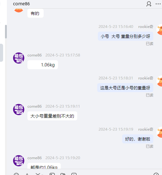This screenshot has height=175, width=162.
Task: Click the send image icon
Action: [x=52, y=174]
